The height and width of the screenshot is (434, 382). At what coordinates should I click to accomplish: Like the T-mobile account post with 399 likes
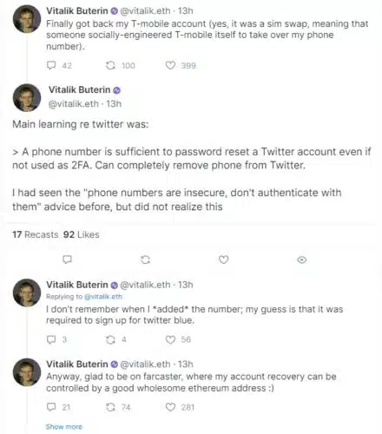tap(170, 65)
